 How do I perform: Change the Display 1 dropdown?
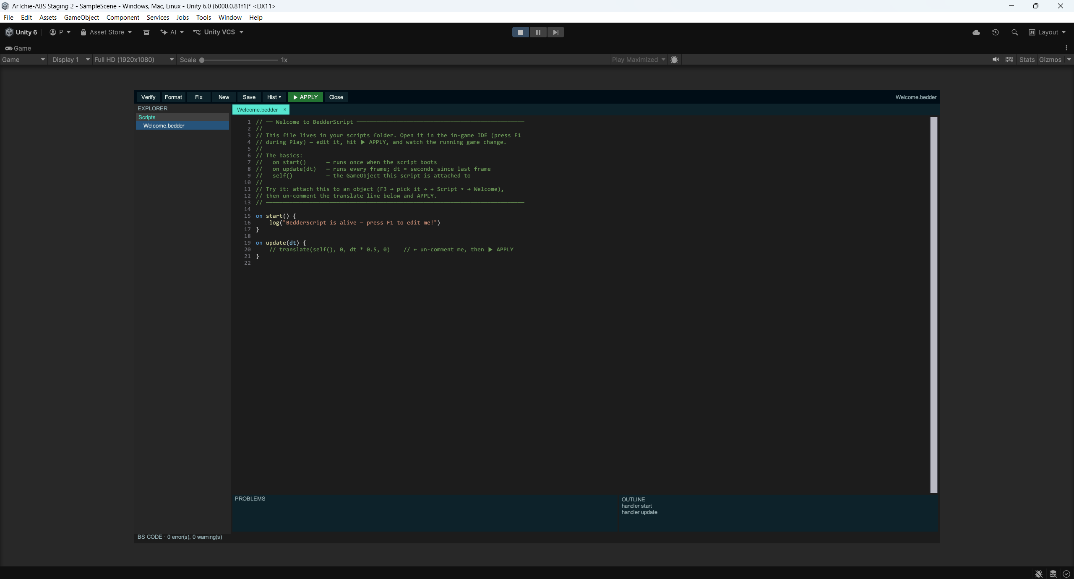pos(70,60)
